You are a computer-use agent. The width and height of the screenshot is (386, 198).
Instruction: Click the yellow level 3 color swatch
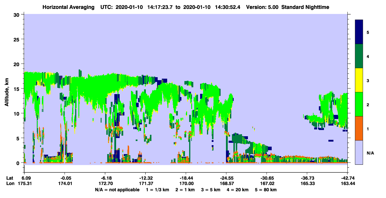click(x=359, y=80)
